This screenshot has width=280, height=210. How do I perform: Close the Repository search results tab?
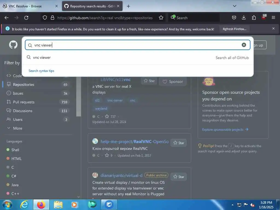118,6
